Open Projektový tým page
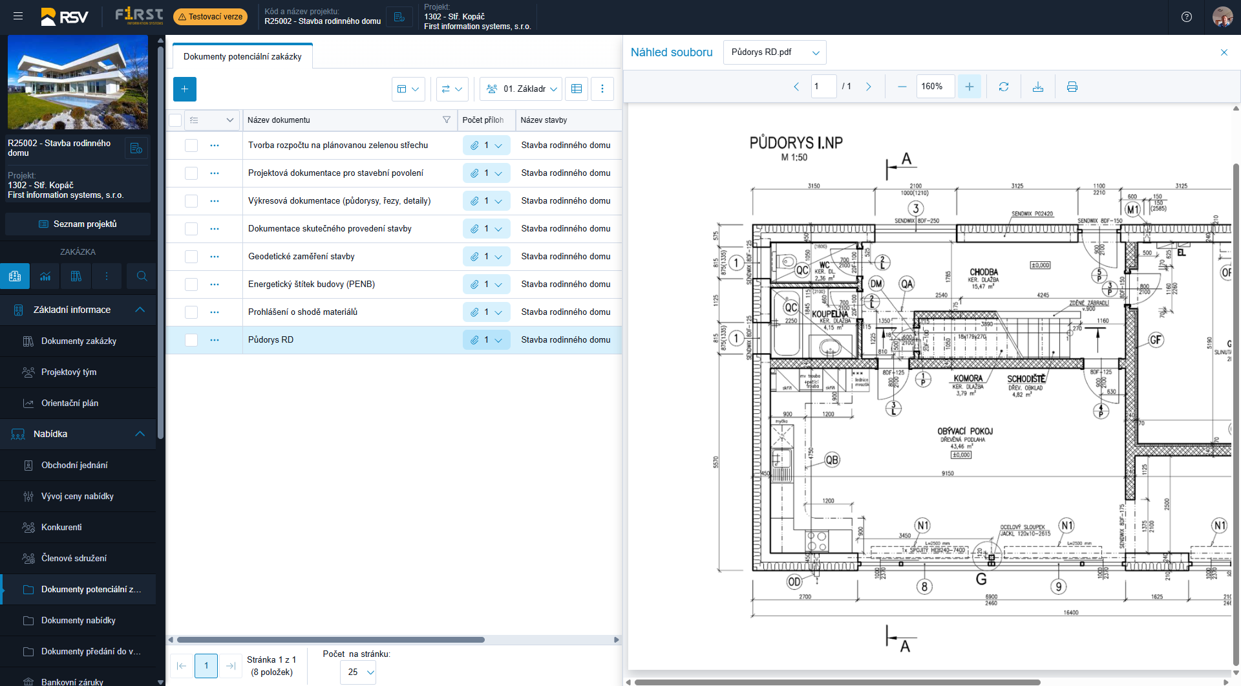This screenshot has height=686, width=1241. pyautogui.click(x=69, y=372)
